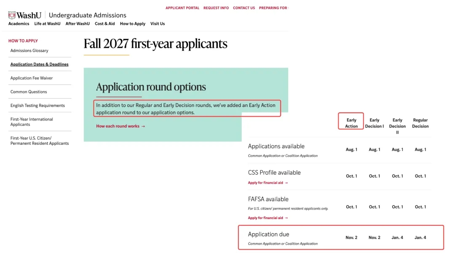Click Nov. 2 in Early Decision I column
This screenshot has height=256, width=455.
tap(375, 237)
